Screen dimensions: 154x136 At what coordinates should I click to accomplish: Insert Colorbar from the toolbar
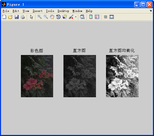point(91,17)
